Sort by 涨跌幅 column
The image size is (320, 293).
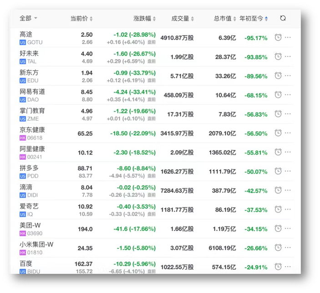tap(144, 18)
